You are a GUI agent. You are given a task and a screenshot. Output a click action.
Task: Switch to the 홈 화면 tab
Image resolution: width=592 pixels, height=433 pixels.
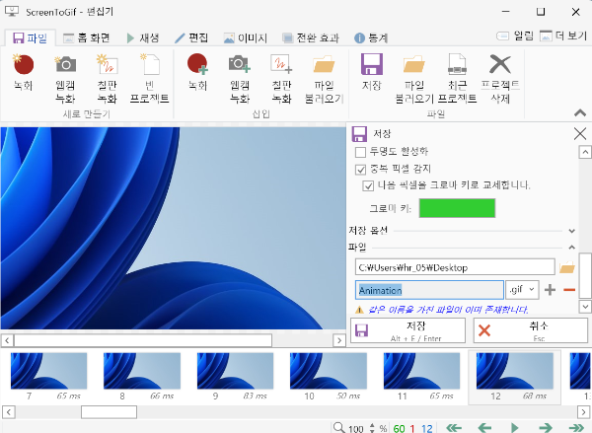coord(87,38)
